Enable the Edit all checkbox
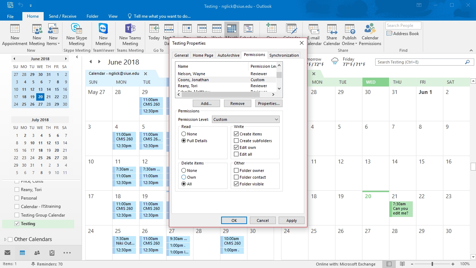 [x=236, y=154]
